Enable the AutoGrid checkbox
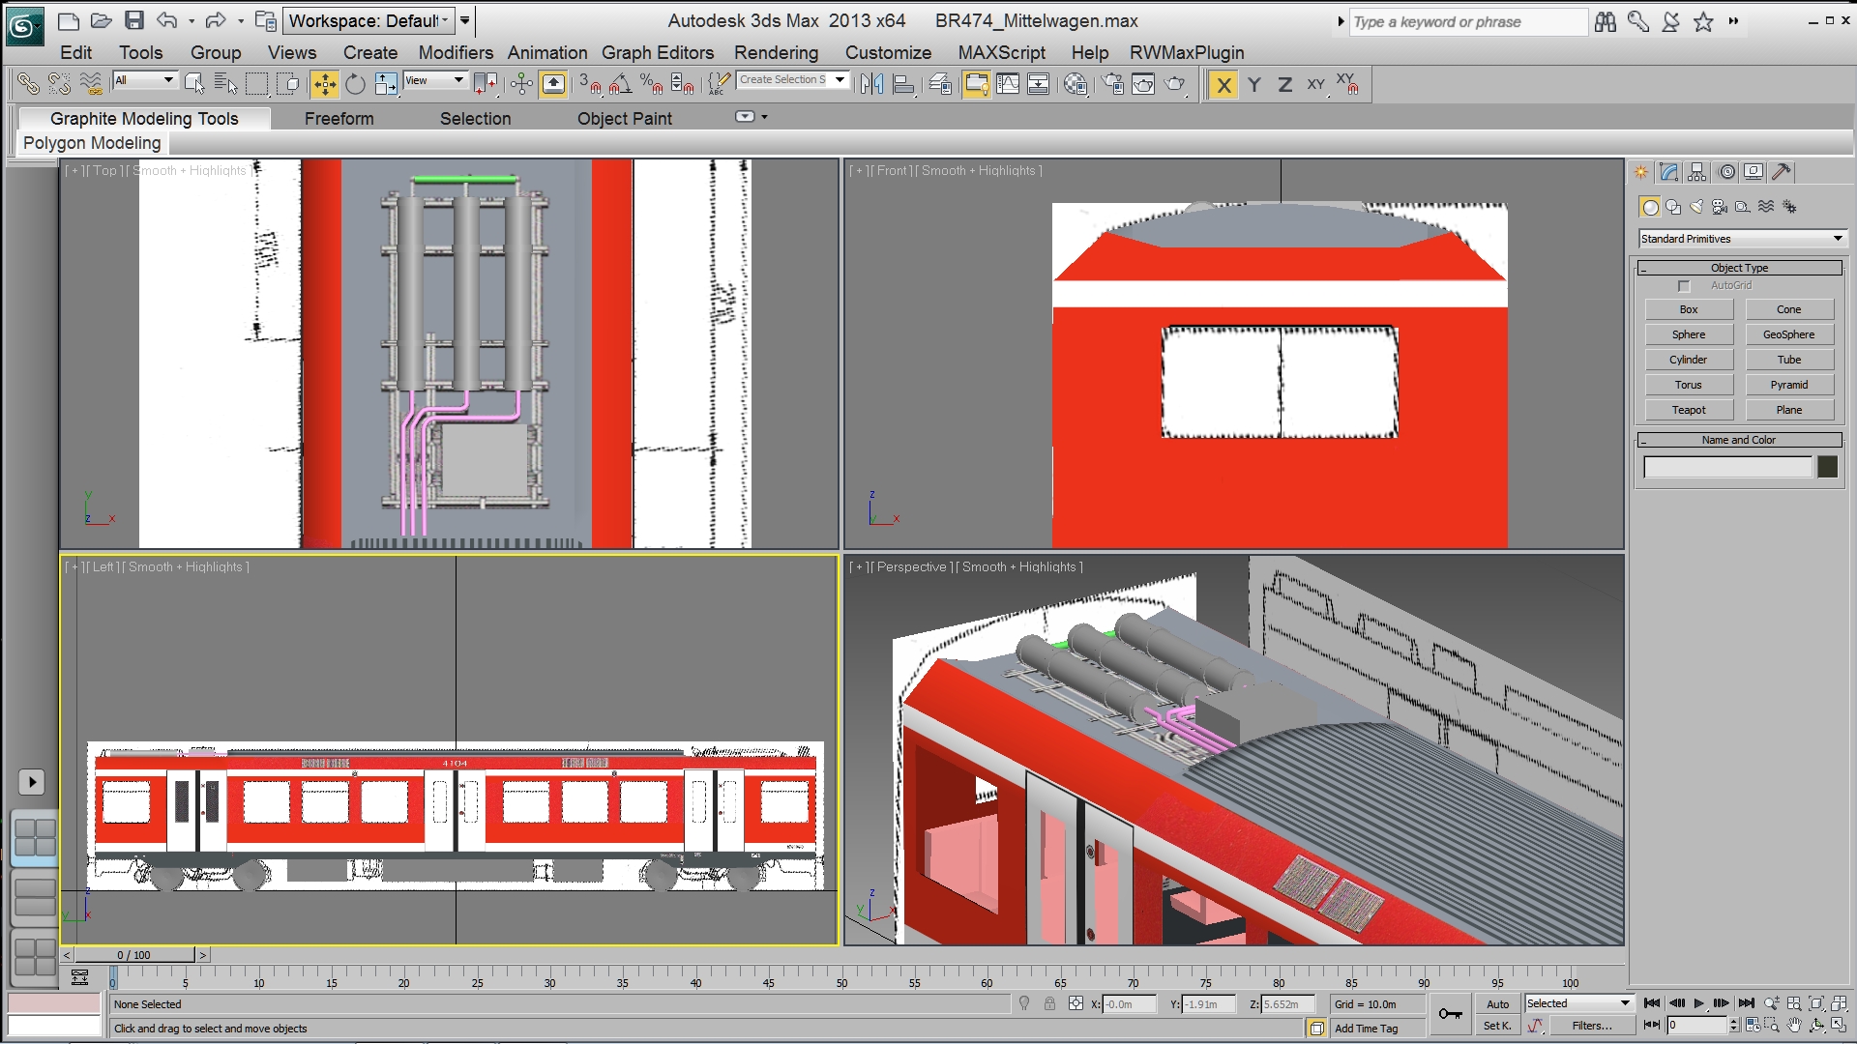The image size is (1857, 1044). 1684,286
